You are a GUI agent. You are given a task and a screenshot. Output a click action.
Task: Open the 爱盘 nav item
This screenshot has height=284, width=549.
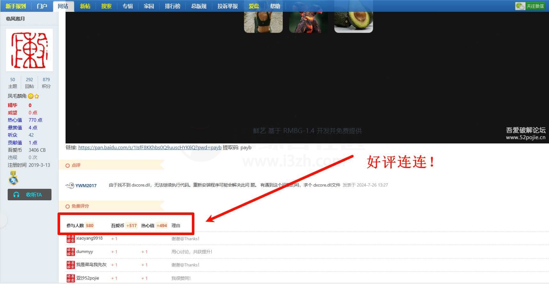coord(254,6)
